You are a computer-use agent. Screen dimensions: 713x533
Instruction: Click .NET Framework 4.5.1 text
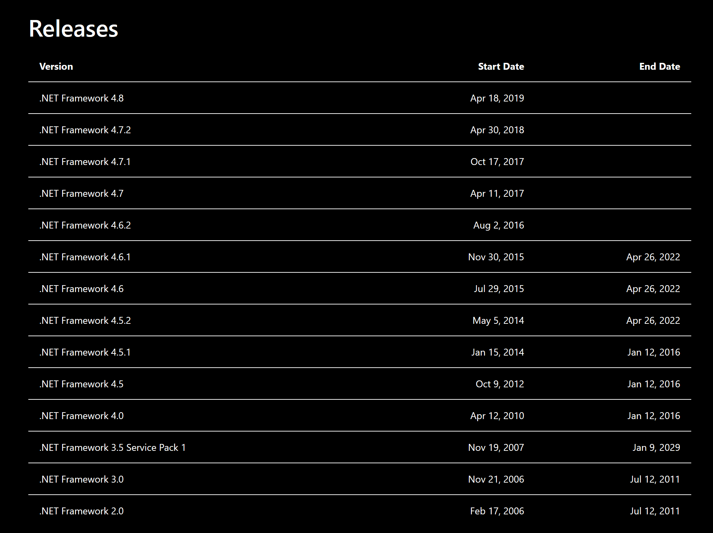coord(85,352)
